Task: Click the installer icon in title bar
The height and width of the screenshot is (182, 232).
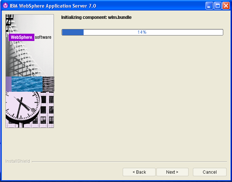Action: pyautogui.click(x=5, y=6)
